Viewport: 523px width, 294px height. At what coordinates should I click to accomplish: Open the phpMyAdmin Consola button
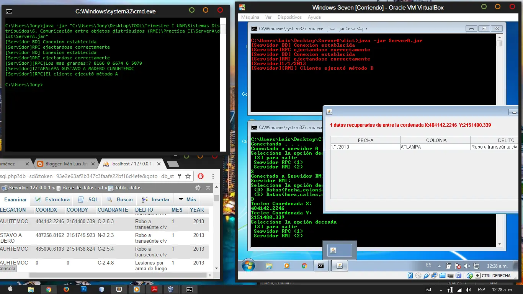(8, 269)
